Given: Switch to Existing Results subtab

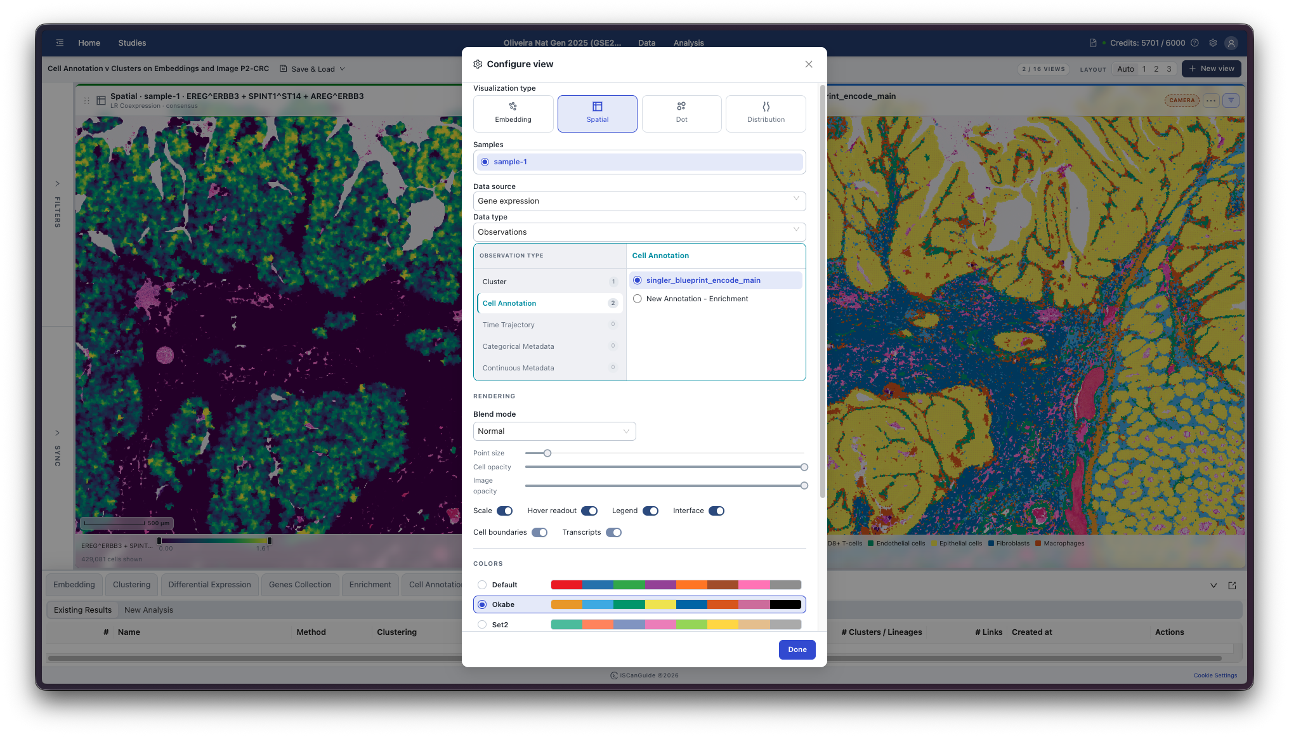Looking at the screenshot, I should (x=82, y=610).
